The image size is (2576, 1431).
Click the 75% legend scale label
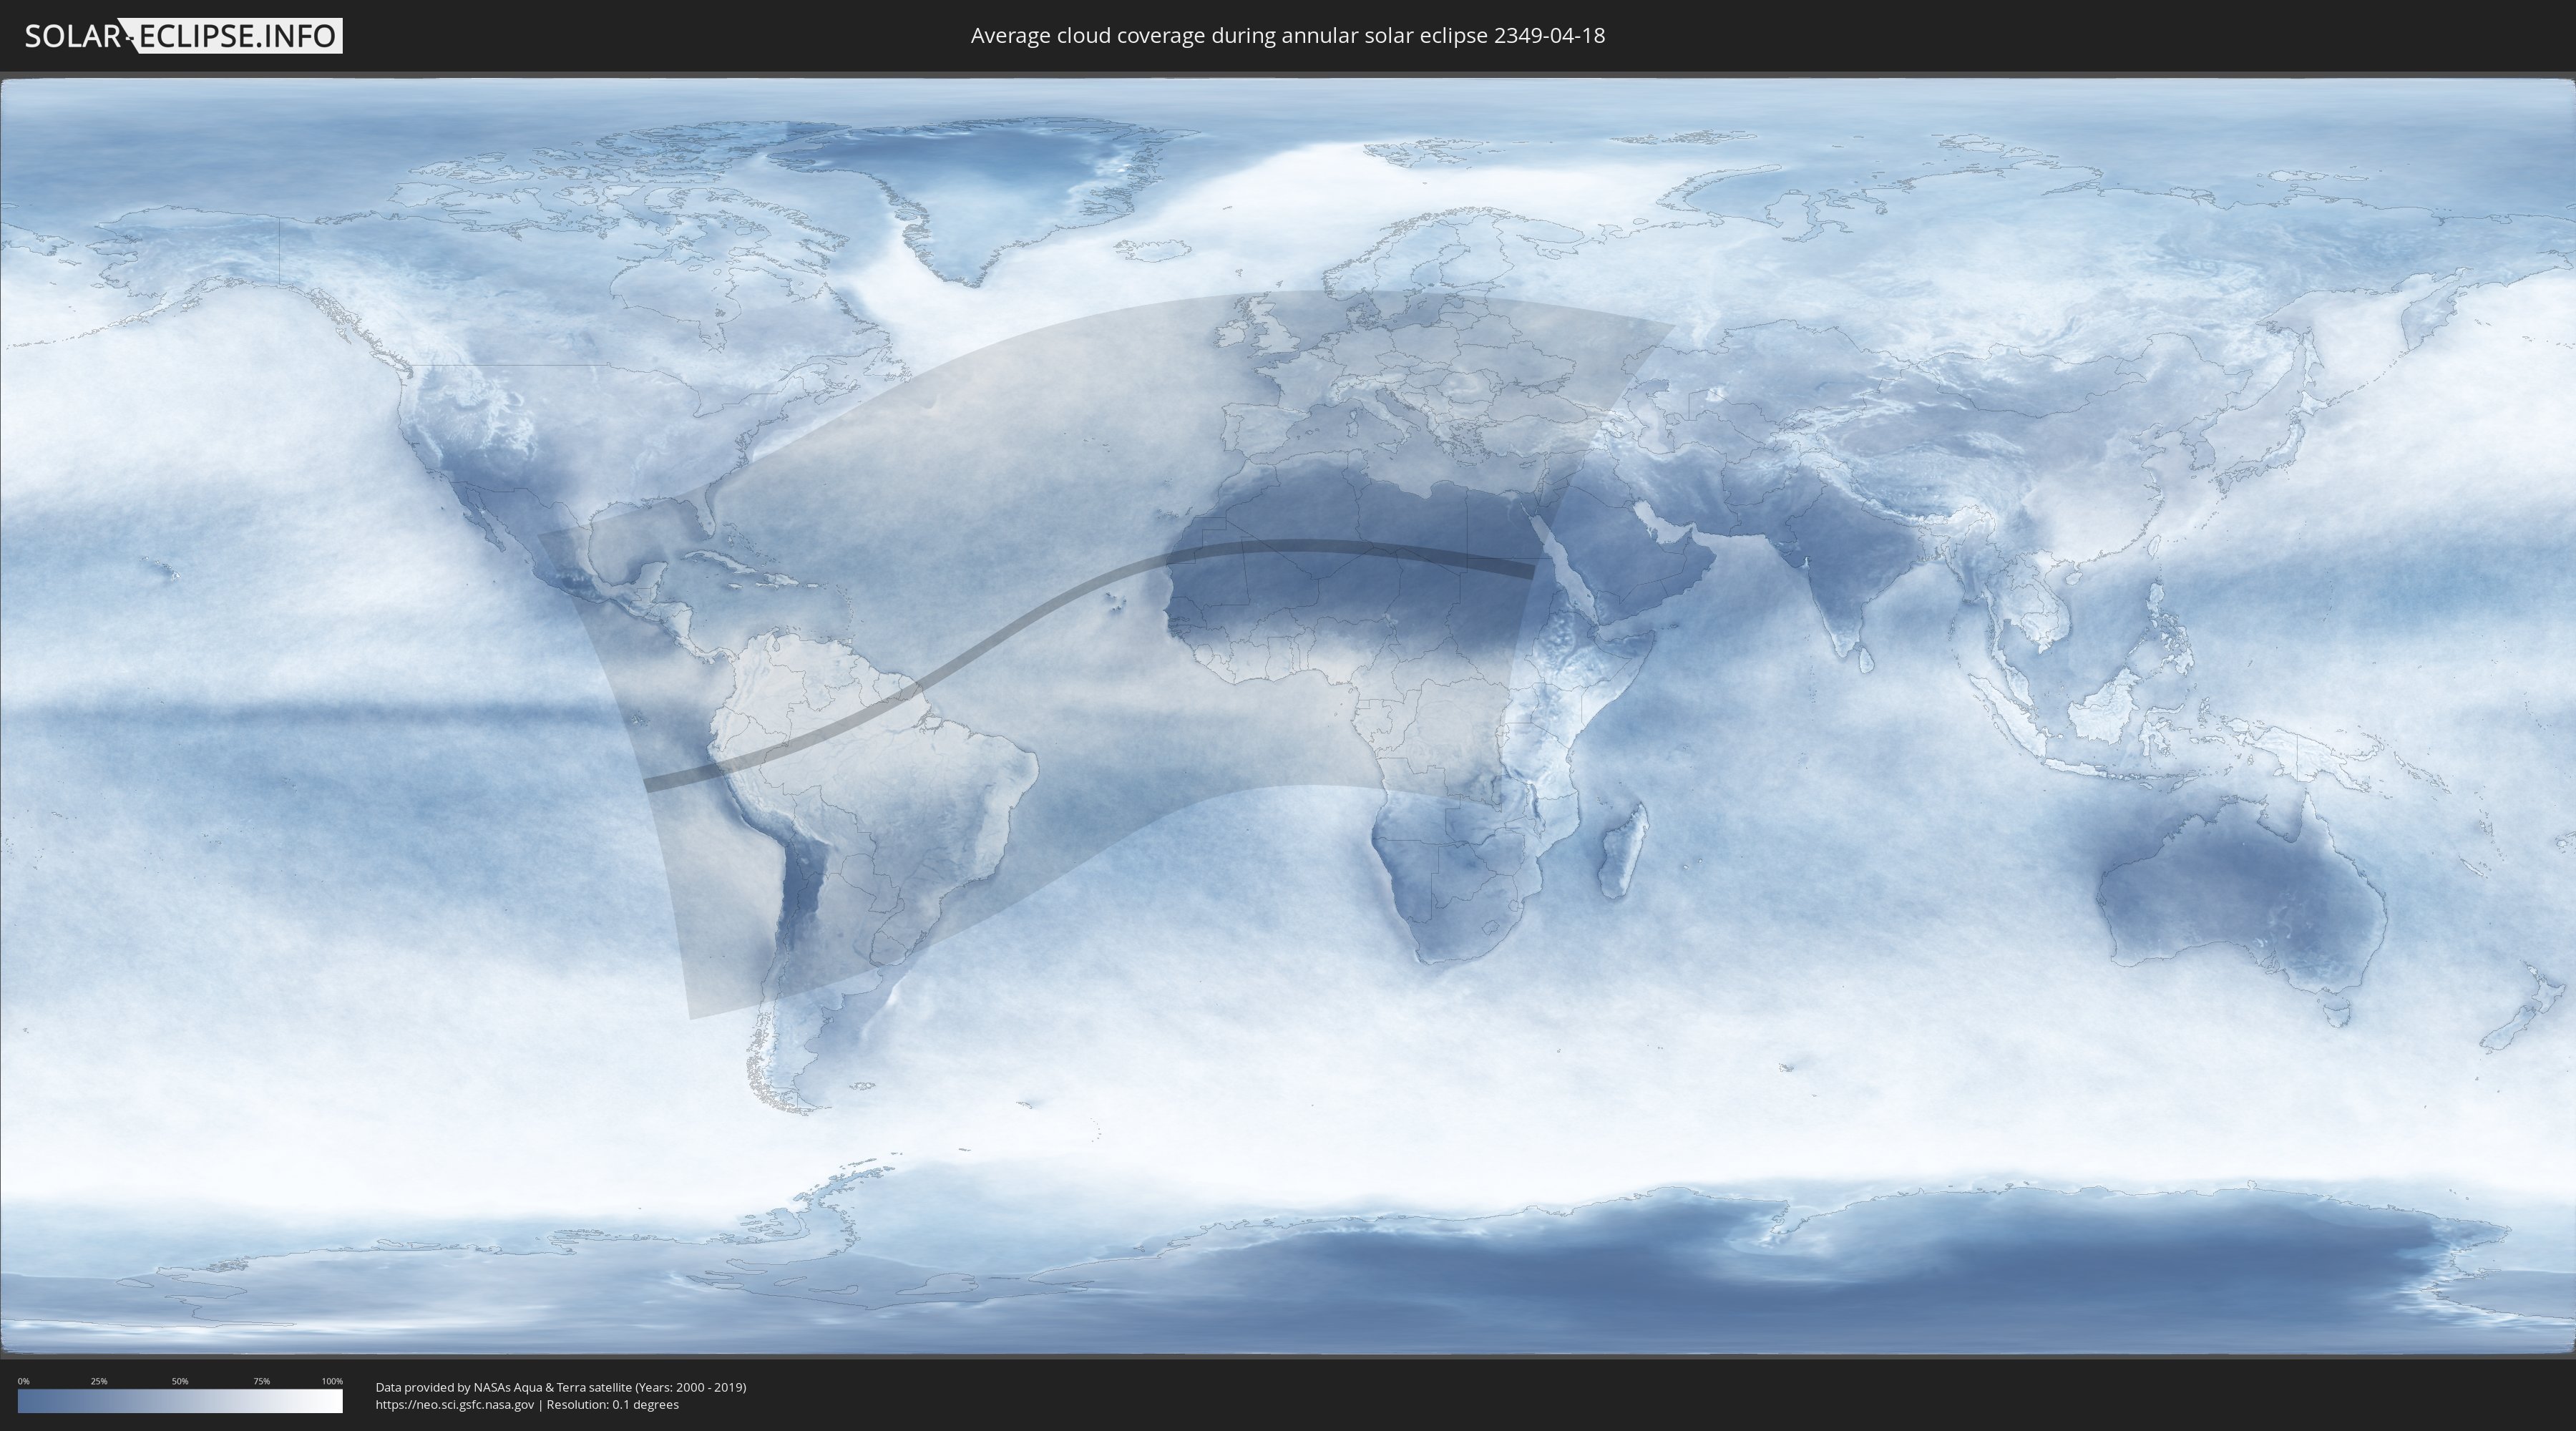tap(261, 1381)
